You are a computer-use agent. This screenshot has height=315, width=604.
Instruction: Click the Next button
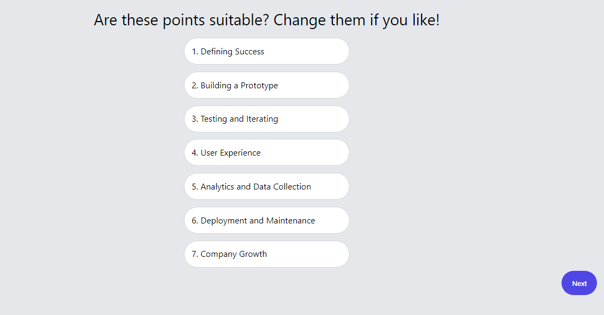(579, 283)
